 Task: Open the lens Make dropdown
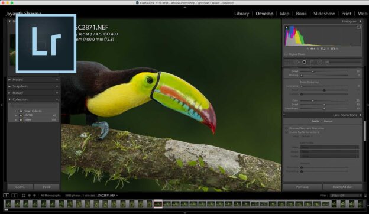point(329,147)
